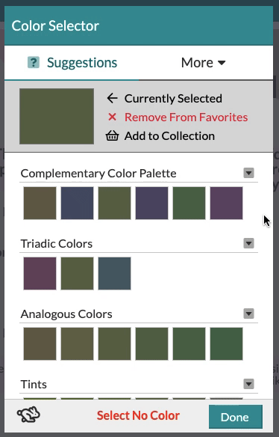279x437 pixels.
Task: Click the question mark help icon
Action: click(x=34, y=62)
